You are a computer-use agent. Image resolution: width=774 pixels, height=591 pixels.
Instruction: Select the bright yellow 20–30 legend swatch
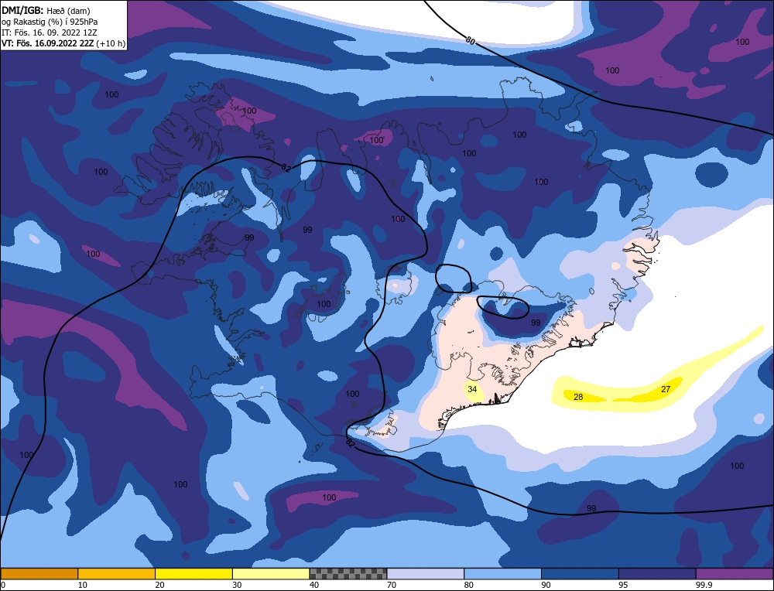pos(193,574)
